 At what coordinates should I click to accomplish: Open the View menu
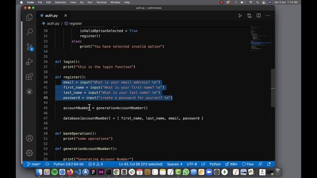point(73,2)
